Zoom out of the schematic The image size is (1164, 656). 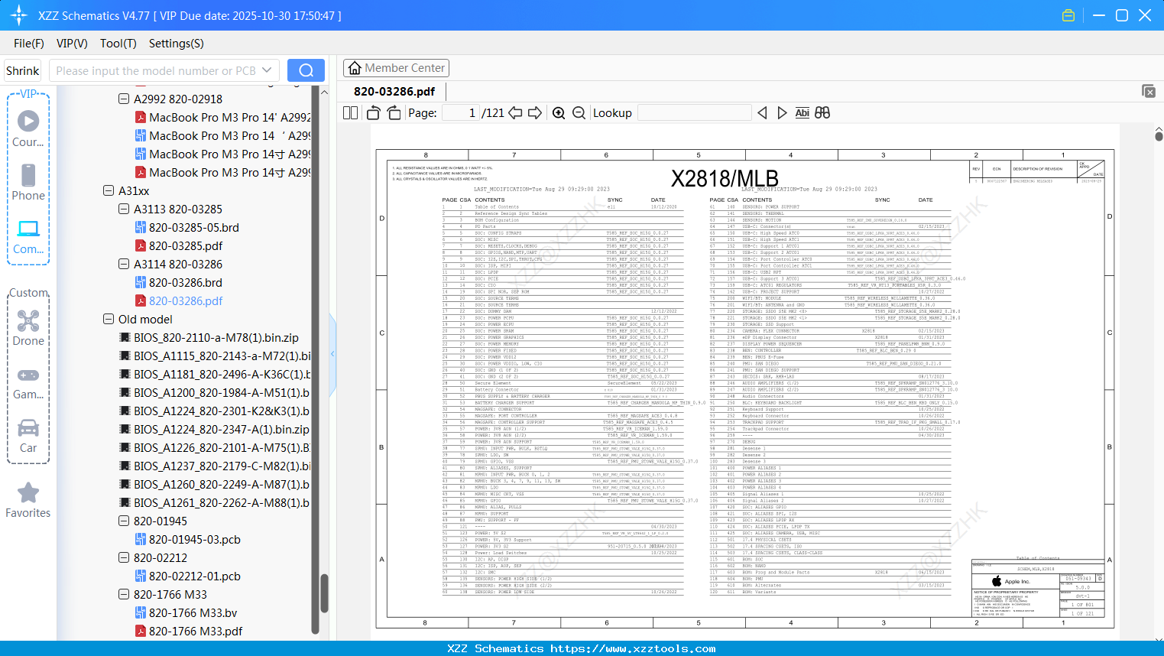[x=579, y=113]
